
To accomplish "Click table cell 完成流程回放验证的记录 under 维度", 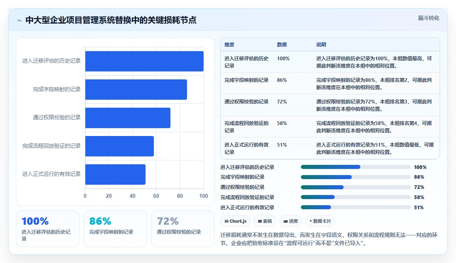I will (246, 127).
